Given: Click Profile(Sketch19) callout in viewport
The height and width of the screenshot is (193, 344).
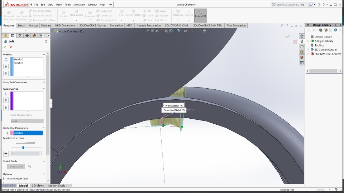Looking at the screenshot, I should [x=173, y=105].
